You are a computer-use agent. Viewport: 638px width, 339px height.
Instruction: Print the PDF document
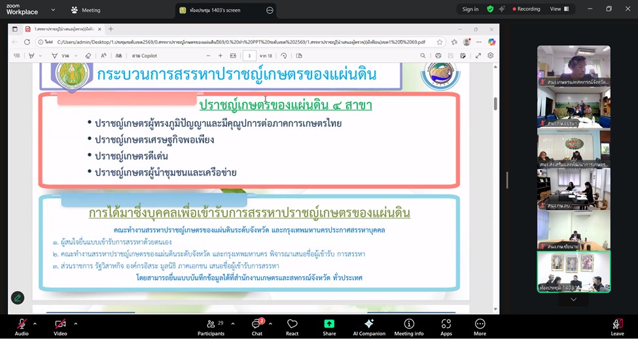point(438,56)
